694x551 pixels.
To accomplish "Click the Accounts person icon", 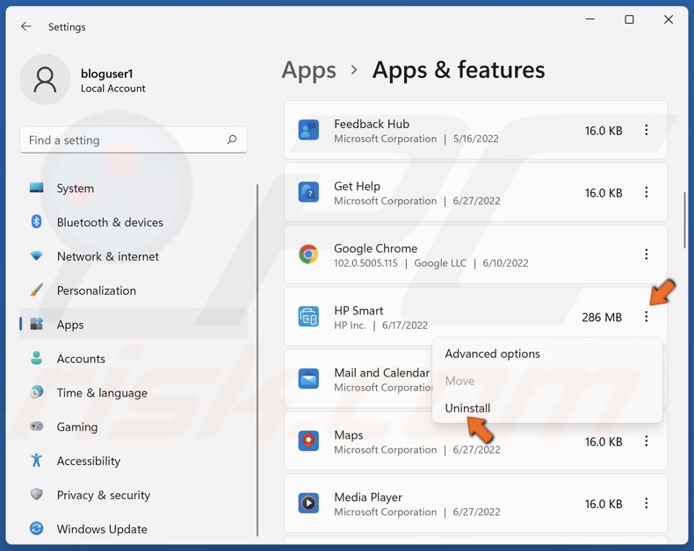I will pyautogui.click(x=36, y=358).
